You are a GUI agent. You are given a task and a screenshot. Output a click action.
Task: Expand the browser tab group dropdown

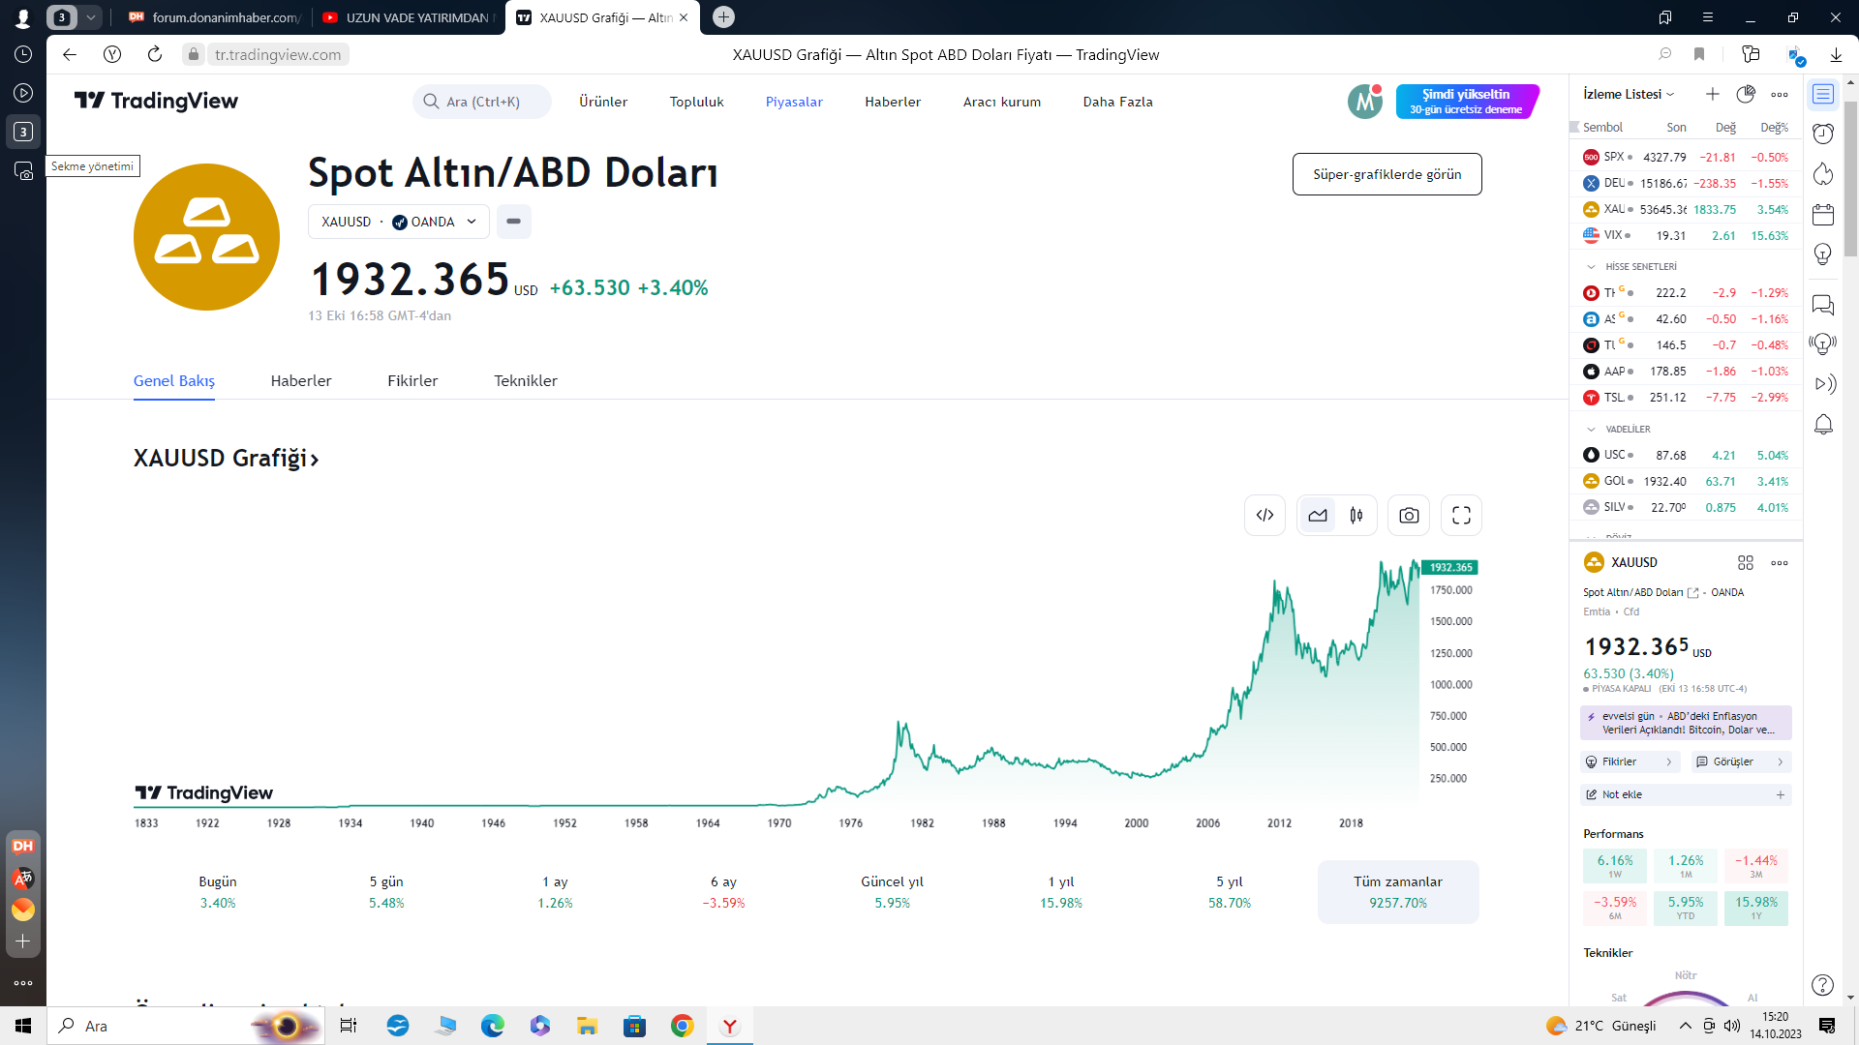pos(90,17)
